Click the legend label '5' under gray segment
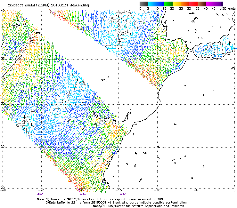 148,9
